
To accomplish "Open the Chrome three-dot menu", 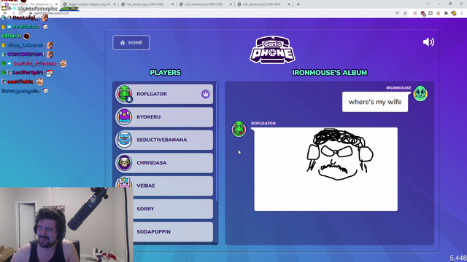I will [462, 13].
